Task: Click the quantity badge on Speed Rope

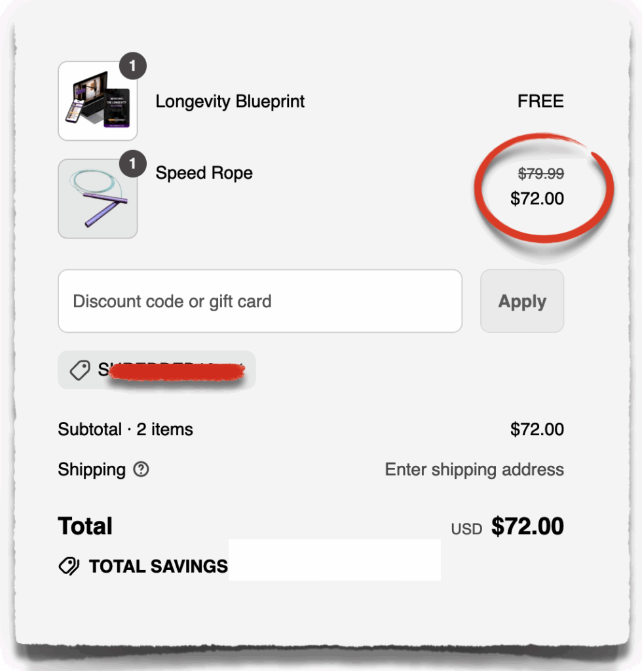Action: pos(134,163)
